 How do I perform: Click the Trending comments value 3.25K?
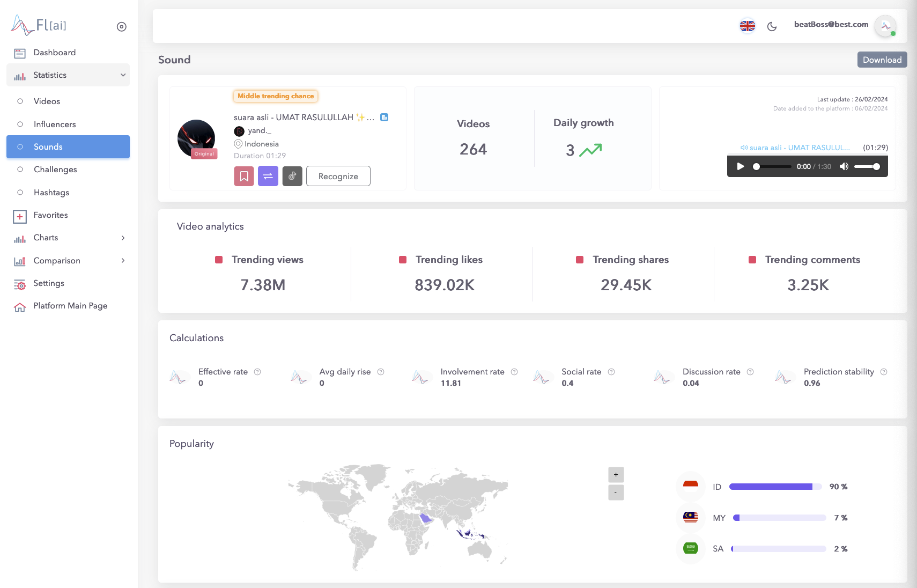tap(808, 285)
